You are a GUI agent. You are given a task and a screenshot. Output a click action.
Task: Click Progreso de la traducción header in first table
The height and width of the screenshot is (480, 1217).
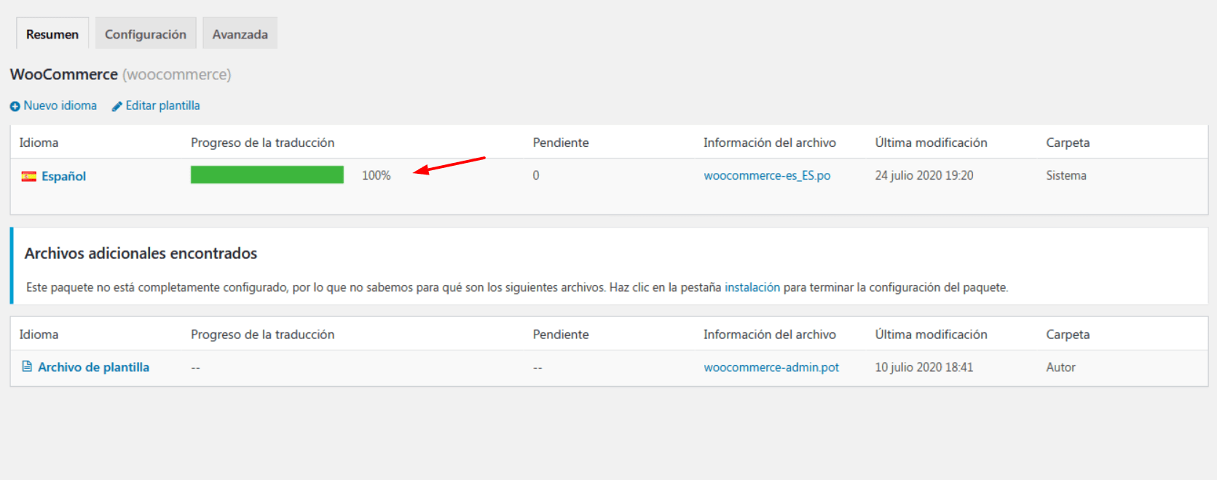(262, 143)
